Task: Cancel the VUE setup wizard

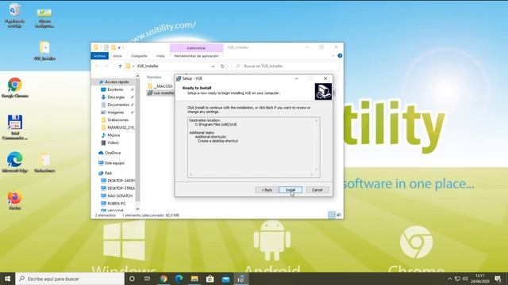Action: tap(317, 190)
